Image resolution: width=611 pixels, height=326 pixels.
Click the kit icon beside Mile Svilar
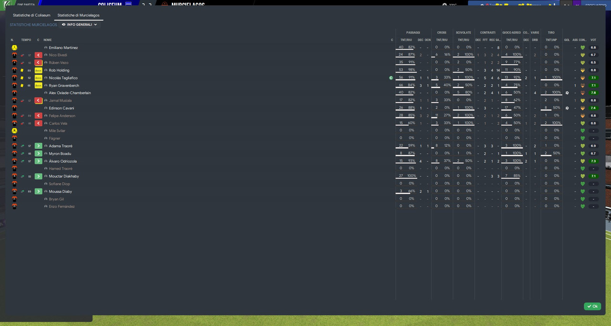point(14,131)
